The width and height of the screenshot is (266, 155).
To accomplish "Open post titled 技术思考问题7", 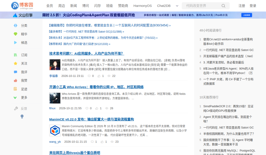I will tap(87, 53).
